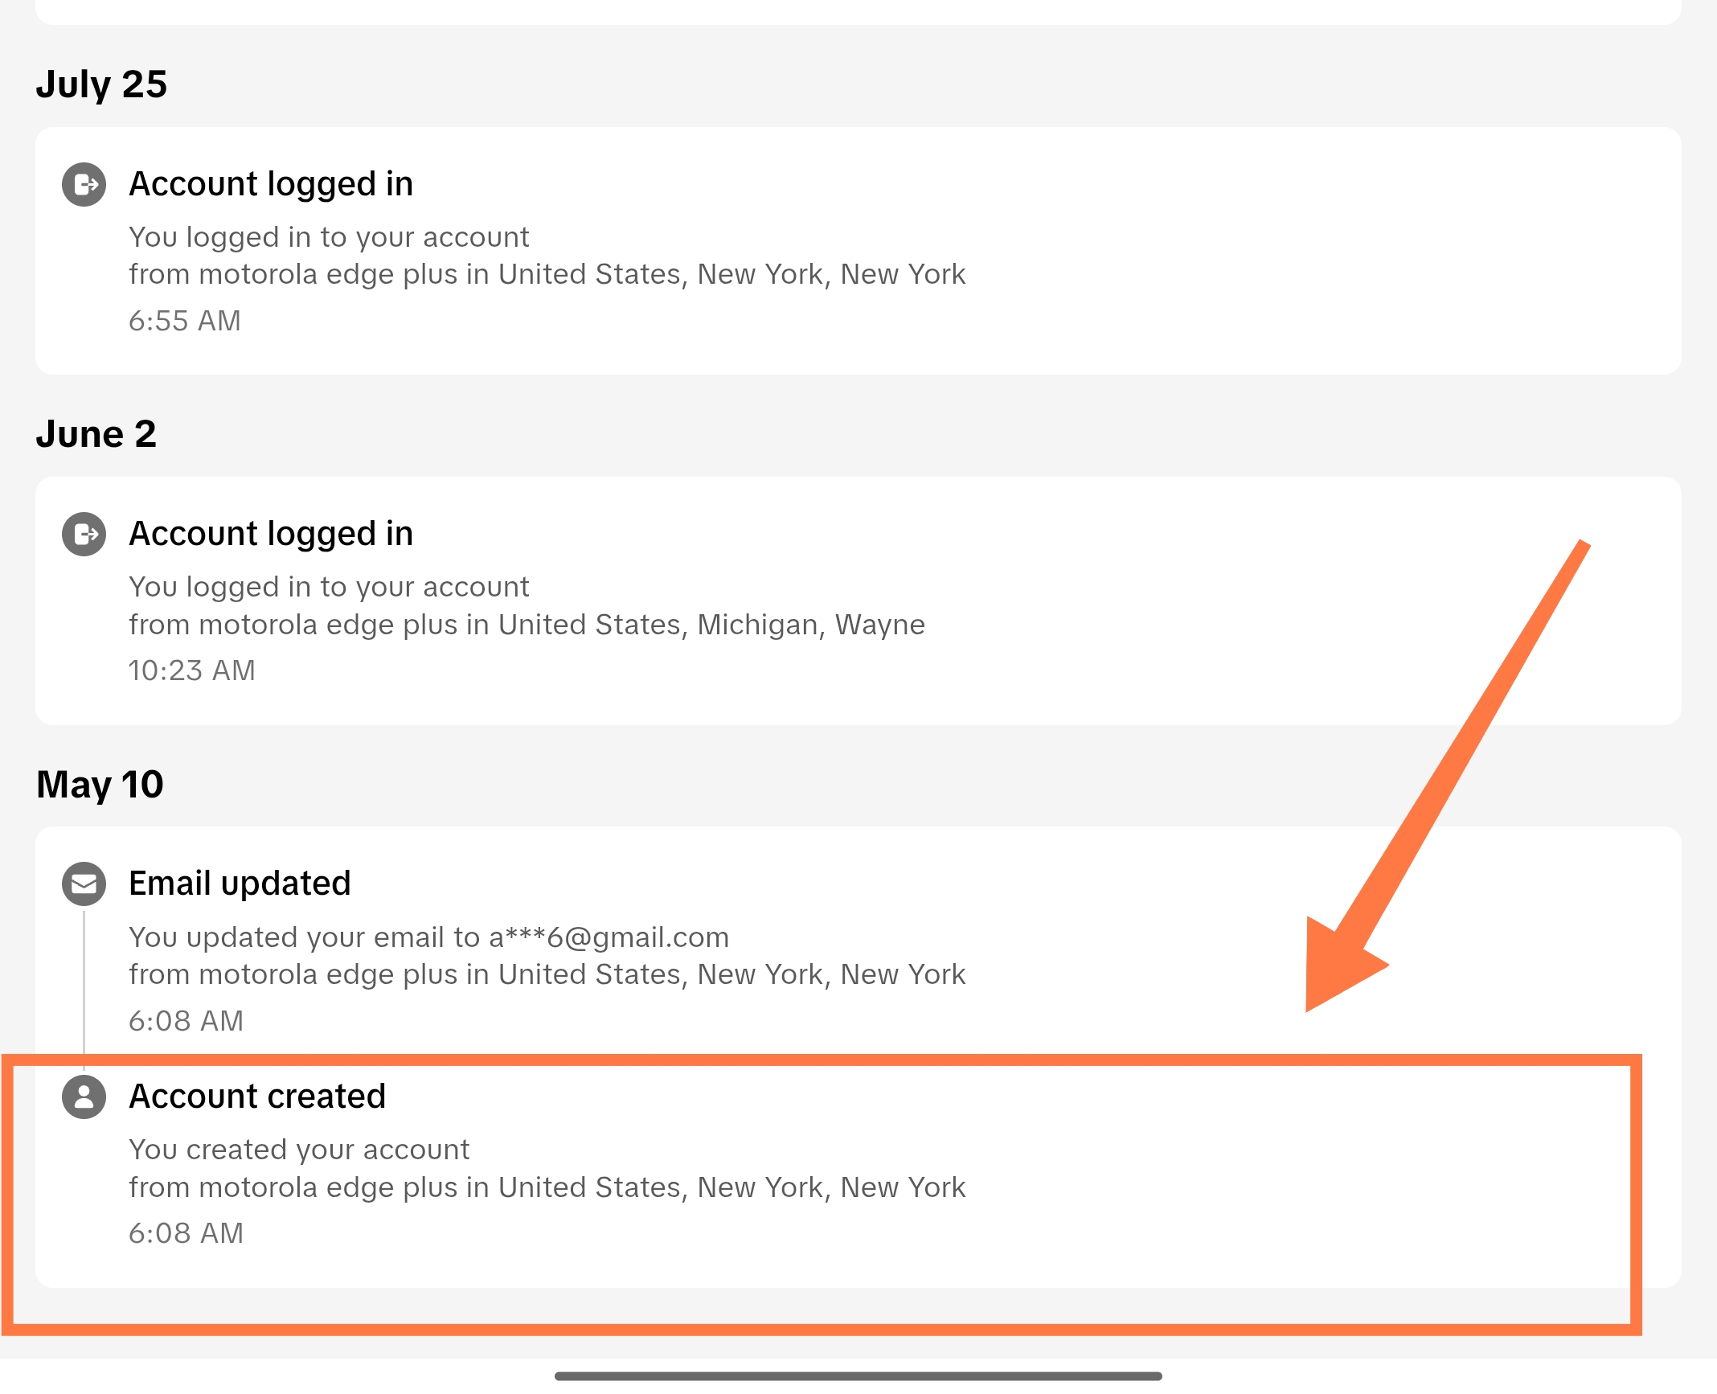Open the July 25 Account logged in entry
Image resolution: width=1717 pixels, height=1394 pixels.
click(x=858, y=251)
